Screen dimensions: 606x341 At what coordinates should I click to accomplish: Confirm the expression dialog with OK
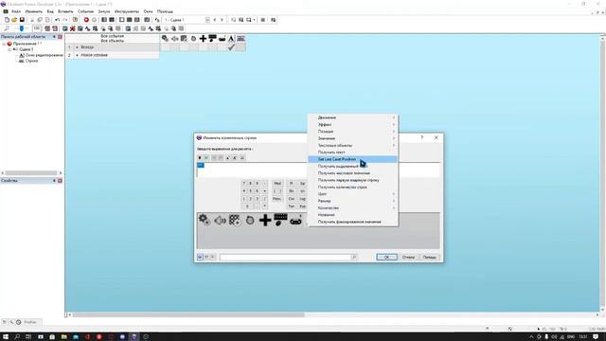pos(386,257)
